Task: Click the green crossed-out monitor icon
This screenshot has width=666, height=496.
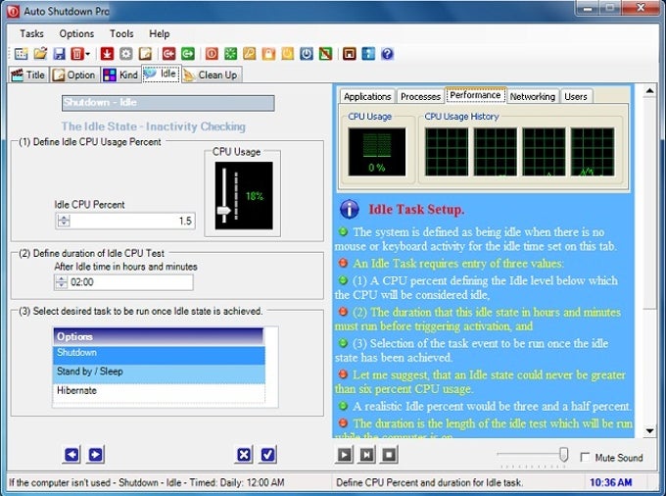Action: point(325,54)
